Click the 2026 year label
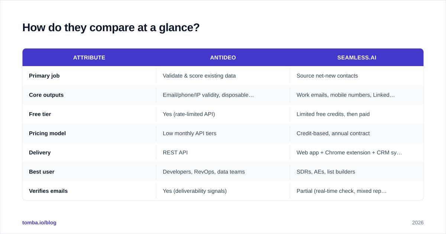 [x=418, y=222]
